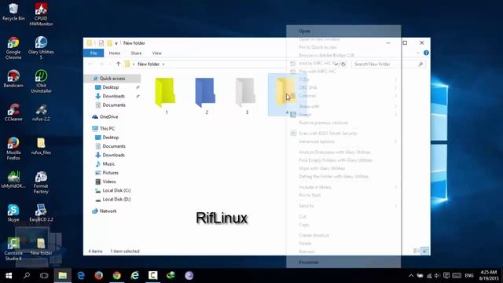Open rufus-2.2 desktop icon
The height and width of the screenshot is (283, 503).
pyautogui.click(x=41, y=112)
